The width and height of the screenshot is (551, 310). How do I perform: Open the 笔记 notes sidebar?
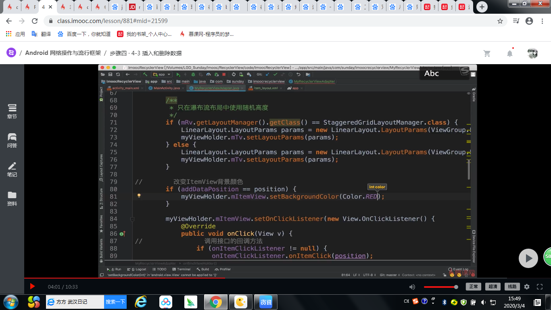[x=12, y=170]
